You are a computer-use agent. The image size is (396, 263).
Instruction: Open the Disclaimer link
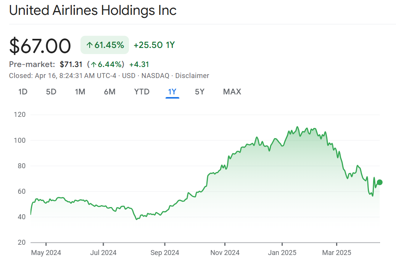click(192, 76)
